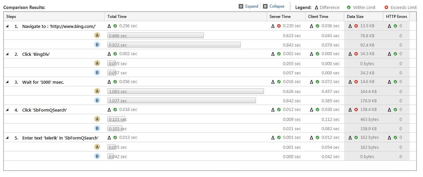Click the A badge under Navigate step
Viewport: 423px width, 177px height.
97,36
